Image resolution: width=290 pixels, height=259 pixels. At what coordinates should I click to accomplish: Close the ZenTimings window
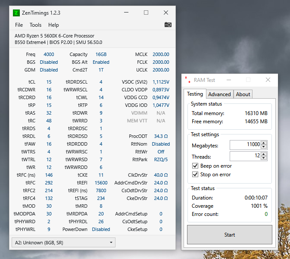click(166, 12)
